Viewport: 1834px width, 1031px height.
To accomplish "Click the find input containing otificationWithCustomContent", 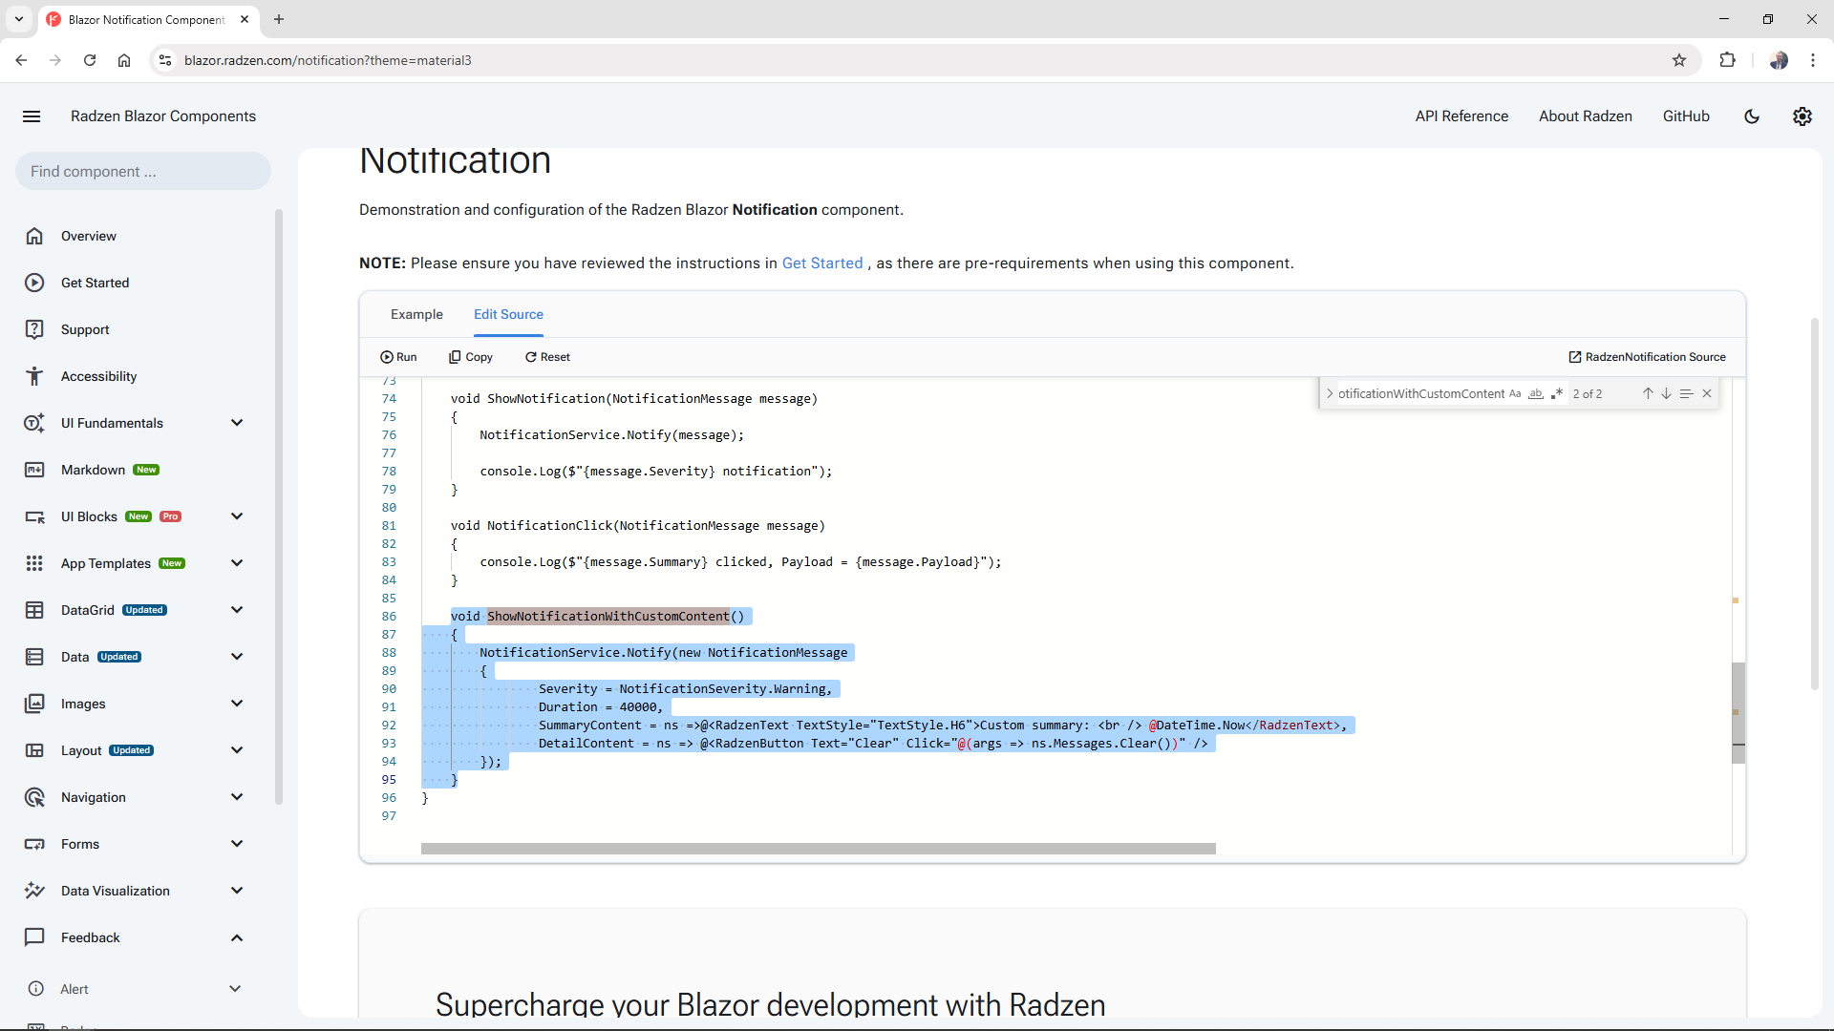I will 1421,393.
